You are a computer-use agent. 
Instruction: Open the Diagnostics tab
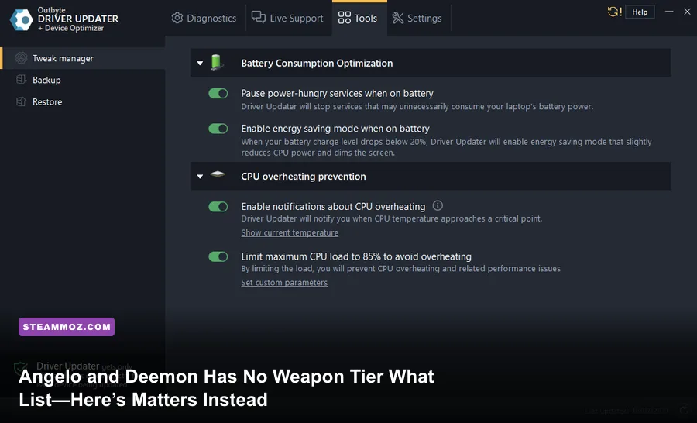204,18
